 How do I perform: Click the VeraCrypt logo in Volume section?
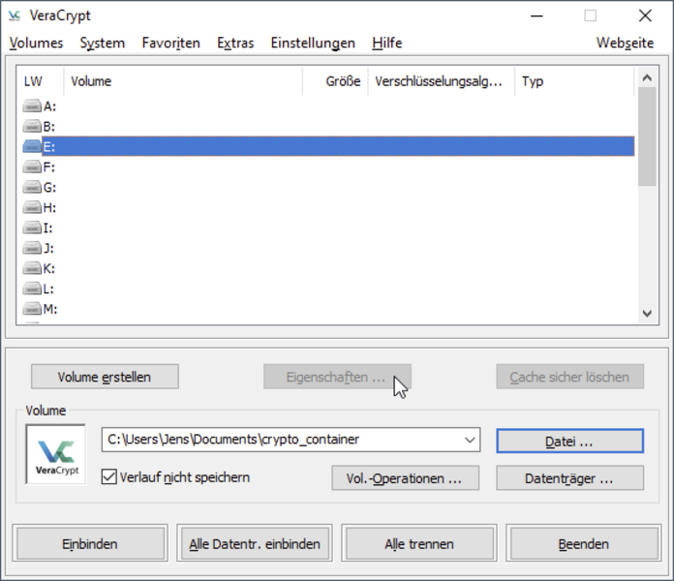pos(55,454)
